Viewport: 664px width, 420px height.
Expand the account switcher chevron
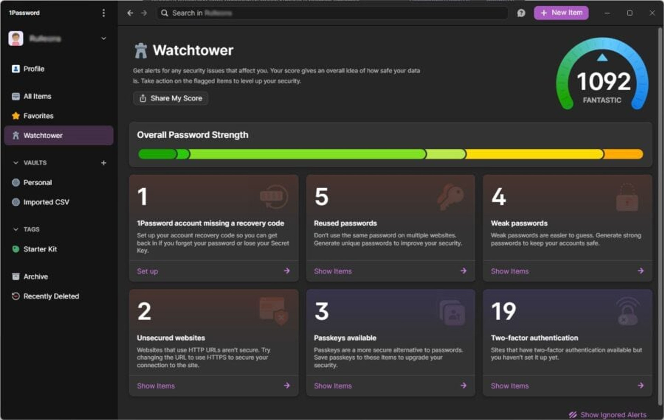coord(103,38)
